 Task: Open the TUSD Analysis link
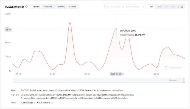point(27,103)
